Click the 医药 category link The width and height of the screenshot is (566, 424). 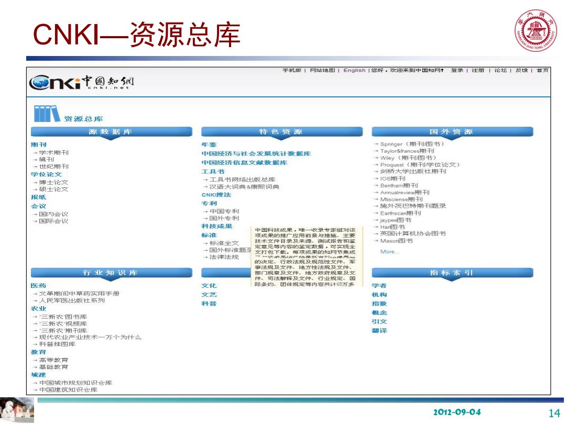click(x=38, y=286)
